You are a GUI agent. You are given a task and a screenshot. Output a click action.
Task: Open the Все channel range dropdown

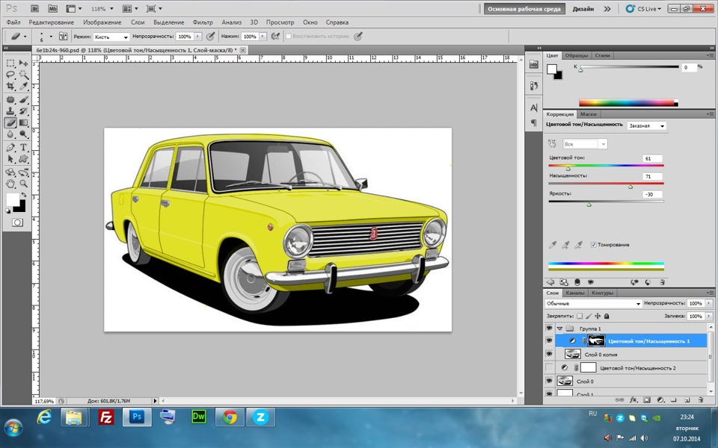(x=585, y=144)
